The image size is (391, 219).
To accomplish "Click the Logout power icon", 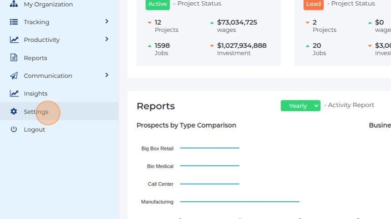I will pyautogui.click(x=14, y=129).
